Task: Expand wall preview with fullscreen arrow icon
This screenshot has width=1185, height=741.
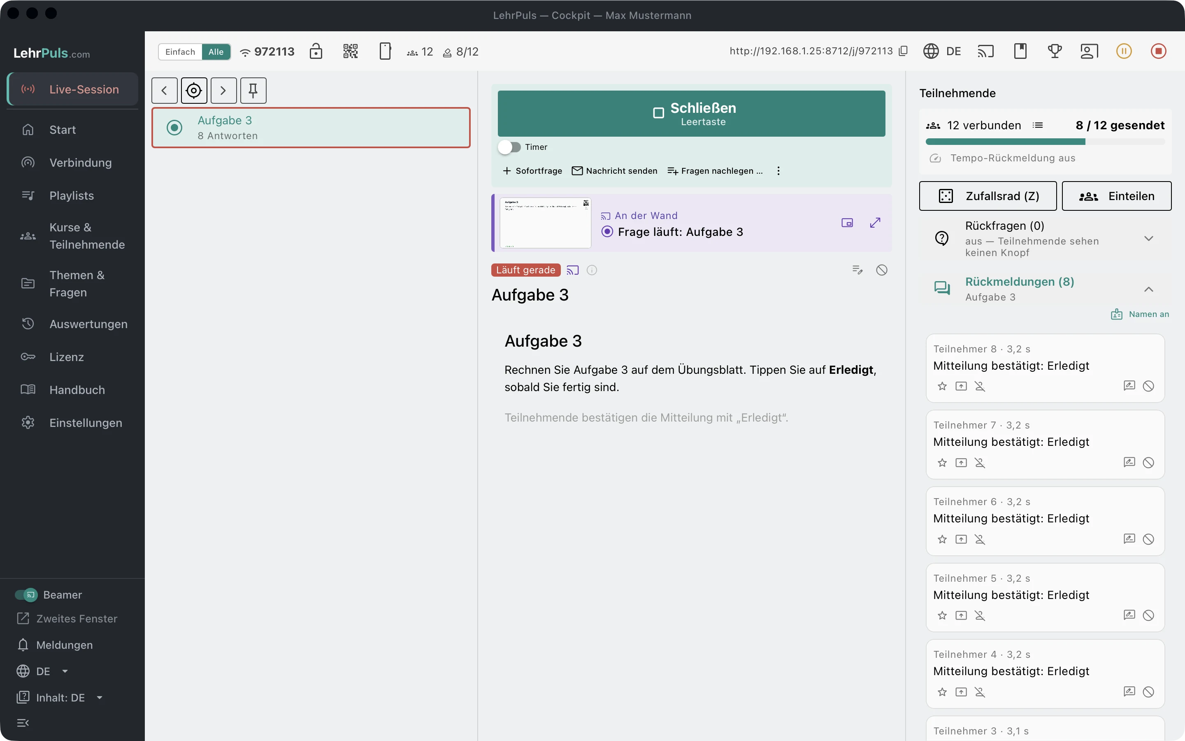Action: point(875,223)
